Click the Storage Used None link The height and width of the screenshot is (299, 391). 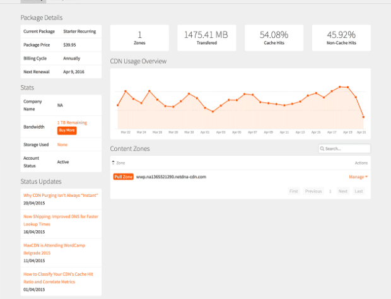point(62,144)
